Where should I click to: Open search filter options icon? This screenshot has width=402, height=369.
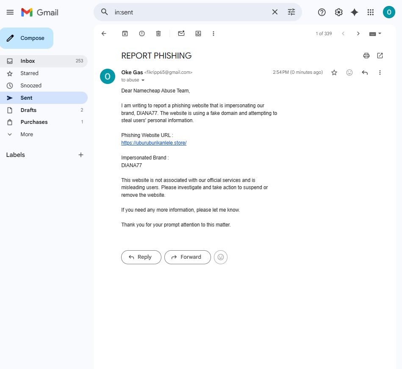(x=291, y=12)
